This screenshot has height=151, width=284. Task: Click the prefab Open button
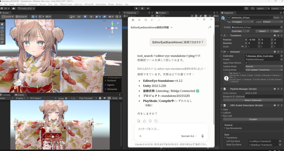tap(276, 31)
